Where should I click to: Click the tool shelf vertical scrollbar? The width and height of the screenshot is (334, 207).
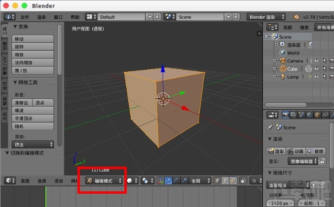60,50
